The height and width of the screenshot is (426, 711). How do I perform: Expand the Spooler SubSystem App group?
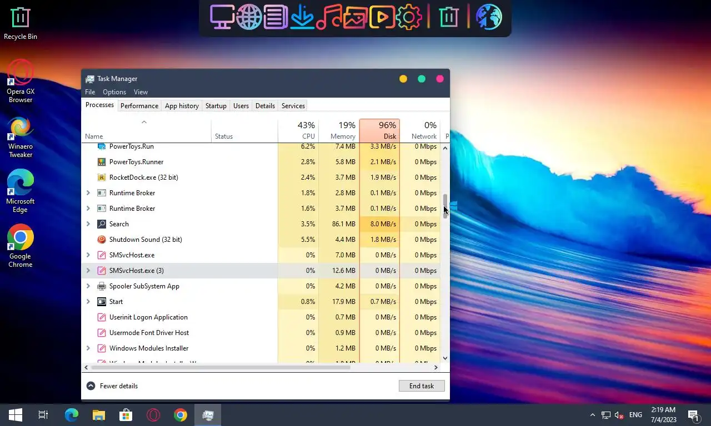[x=88, y=286]
